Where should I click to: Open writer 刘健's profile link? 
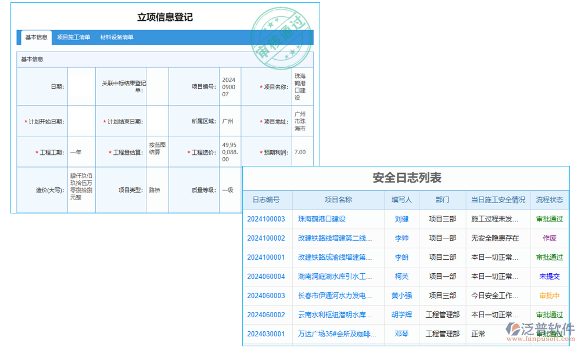click(402, 219)
